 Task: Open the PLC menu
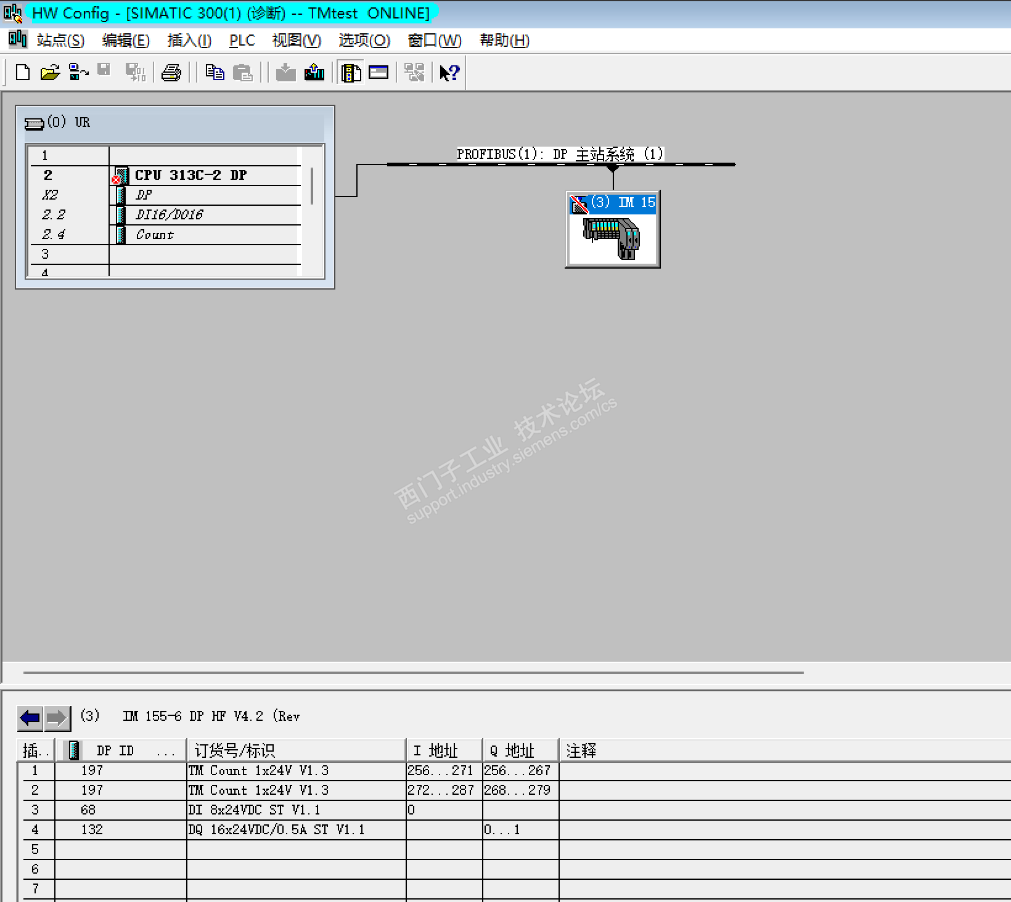point(242,40)
